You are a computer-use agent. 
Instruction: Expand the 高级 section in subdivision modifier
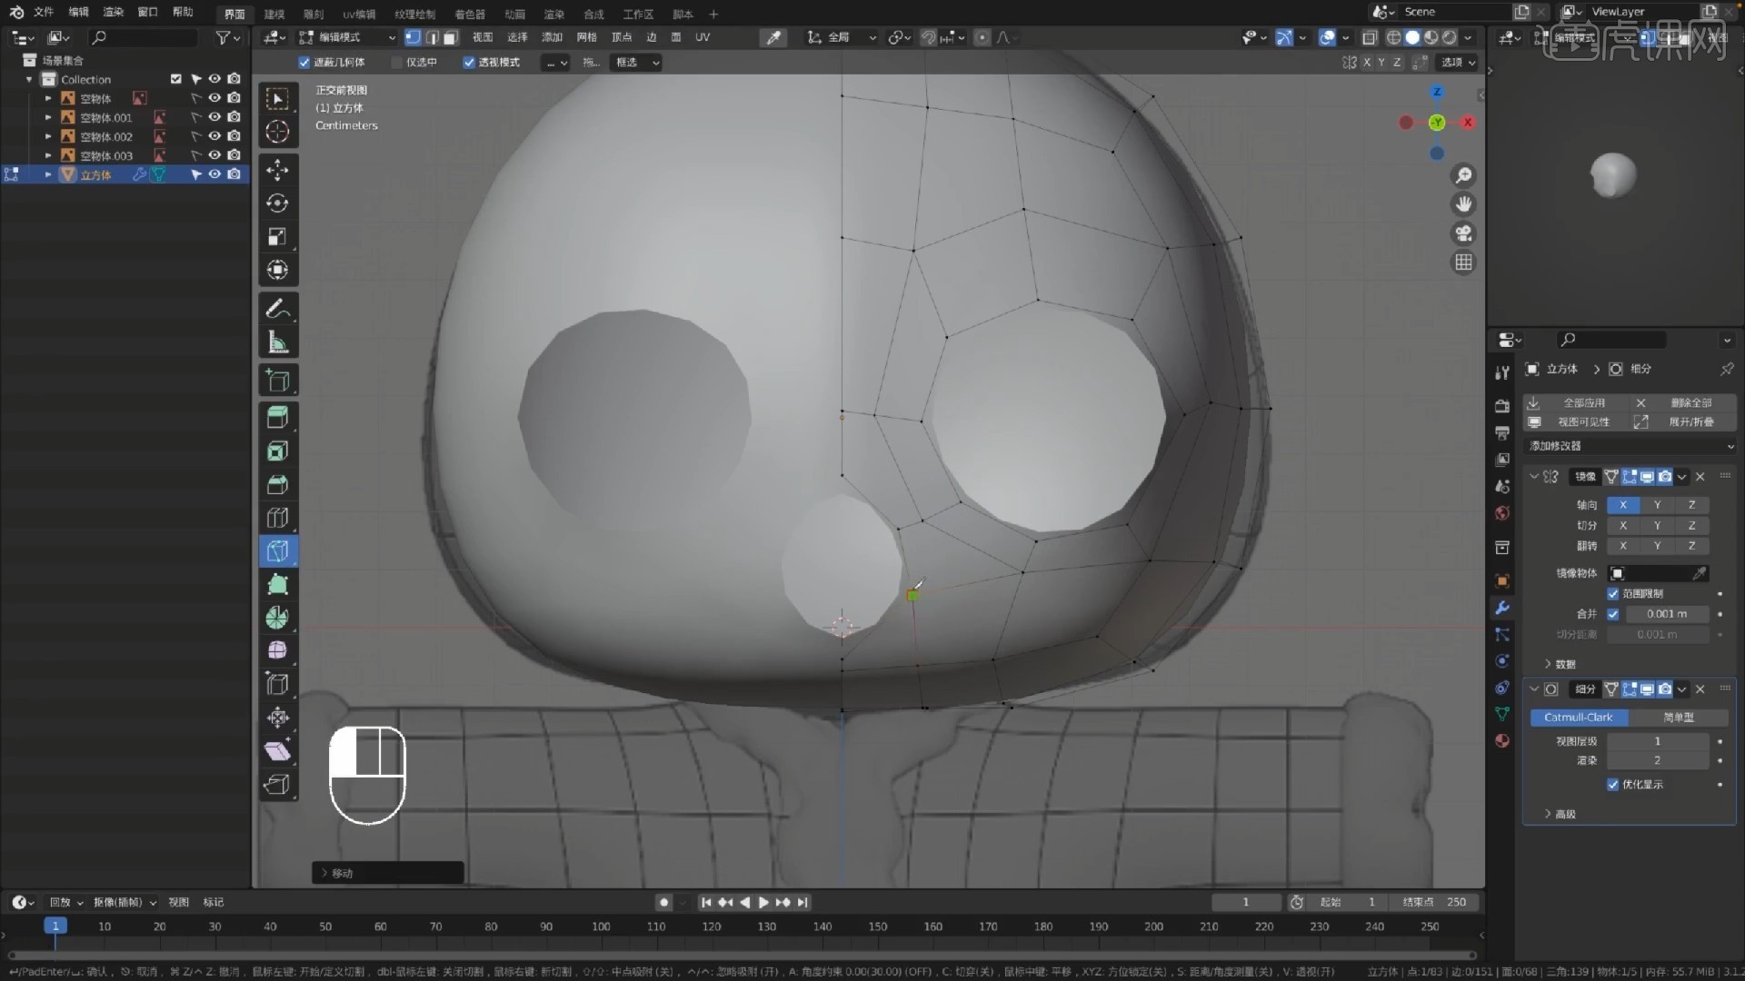tap(1560, 814)
